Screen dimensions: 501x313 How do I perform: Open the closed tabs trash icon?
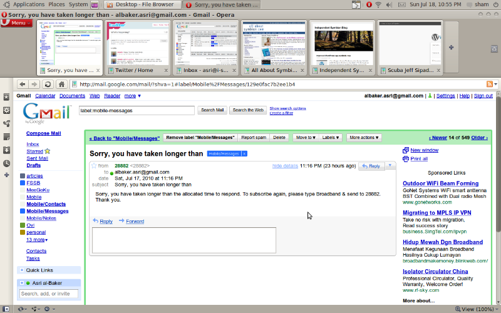(494, 49)
